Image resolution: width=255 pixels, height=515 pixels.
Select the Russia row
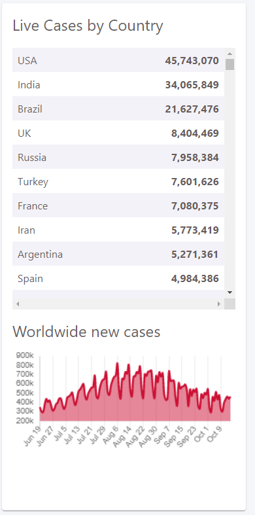118,157
